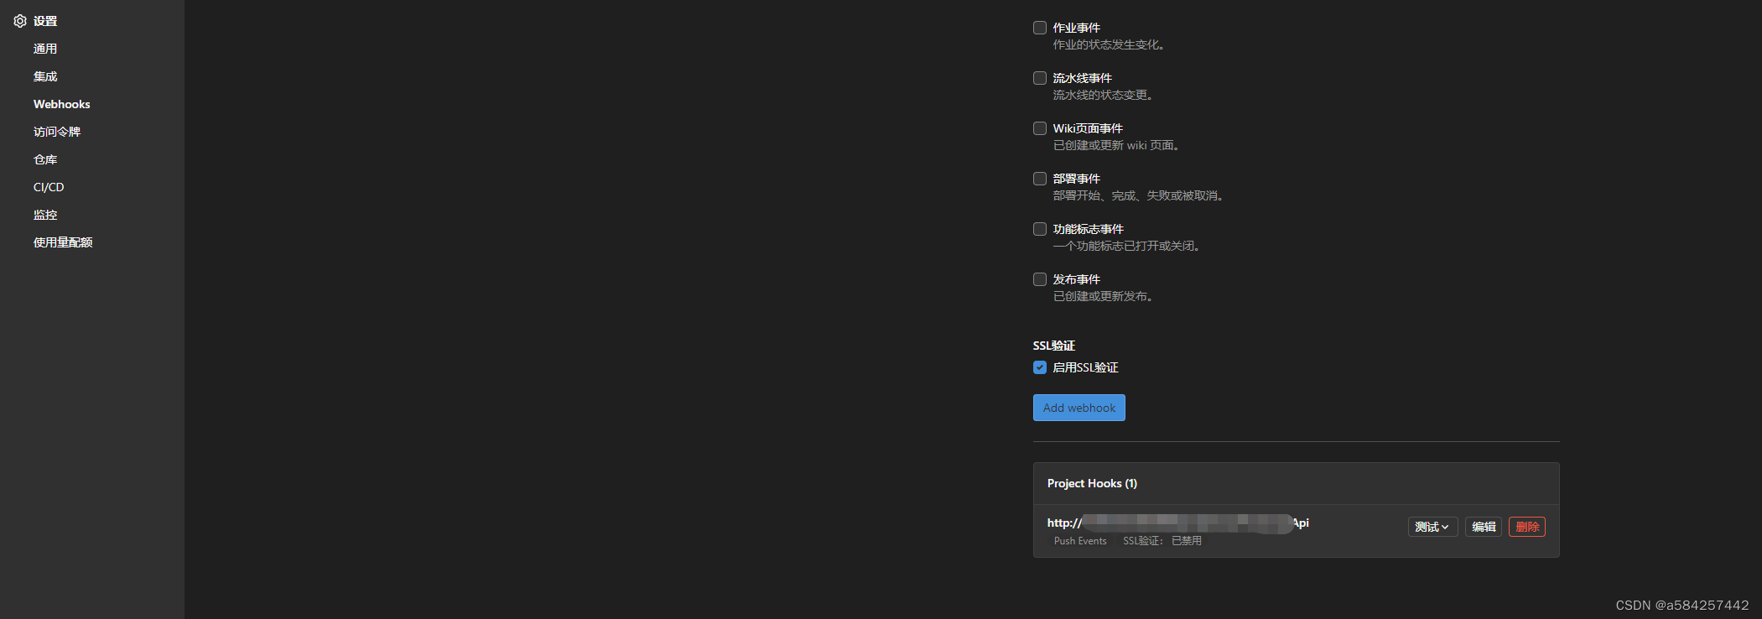The height and width of the screenshot is (619, 1762).
Task: Uncheck 启用SSL验证 checkbox
Action: tap(1040, 367)
